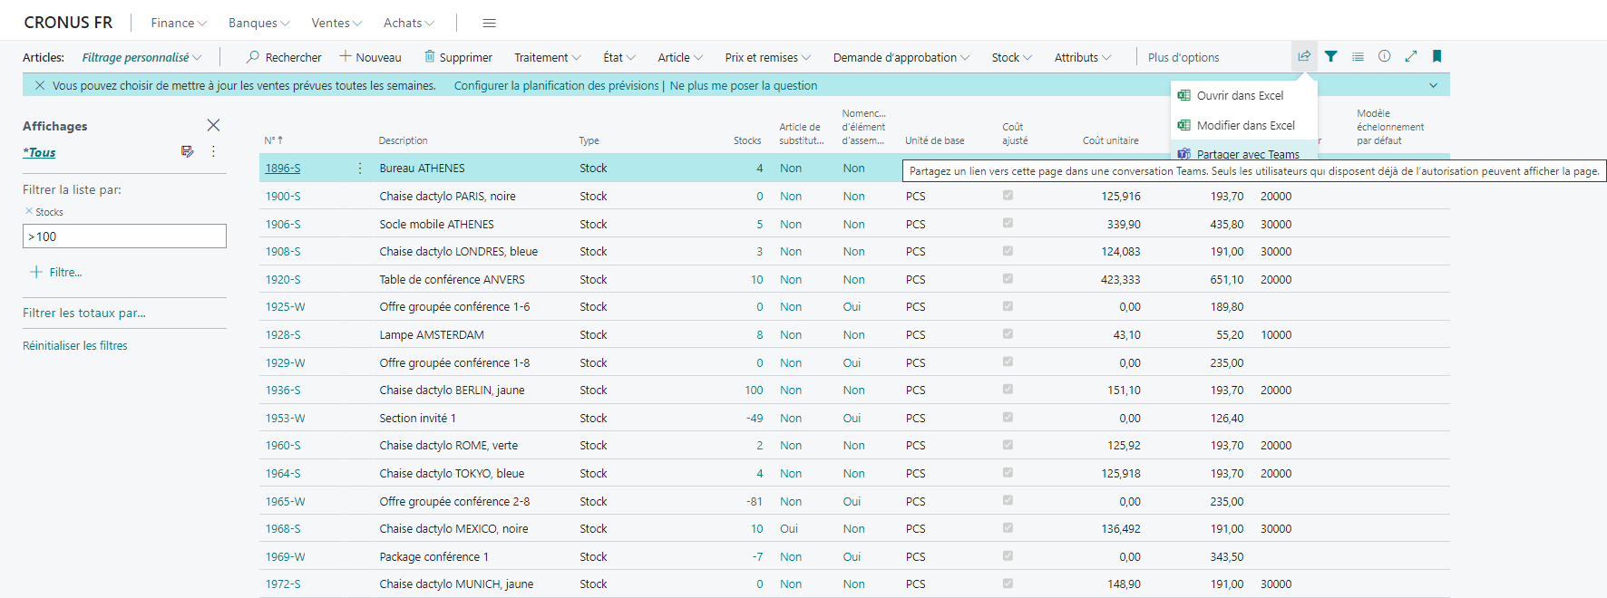Select Modifier dans Excel
1607x598 pixels.
[x=1245, y=125]
